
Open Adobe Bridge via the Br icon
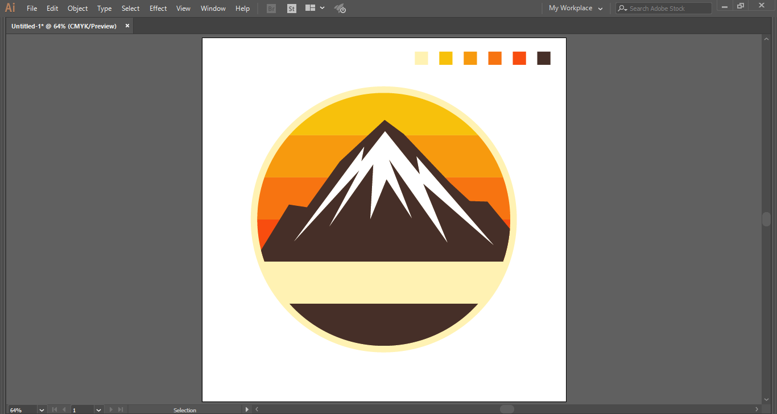point(271,9)
